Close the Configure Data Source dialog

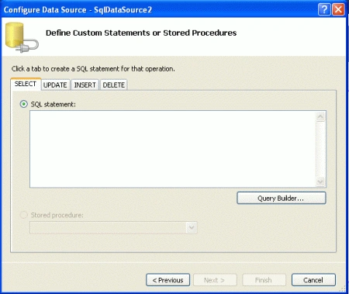[x=338, y=9]
